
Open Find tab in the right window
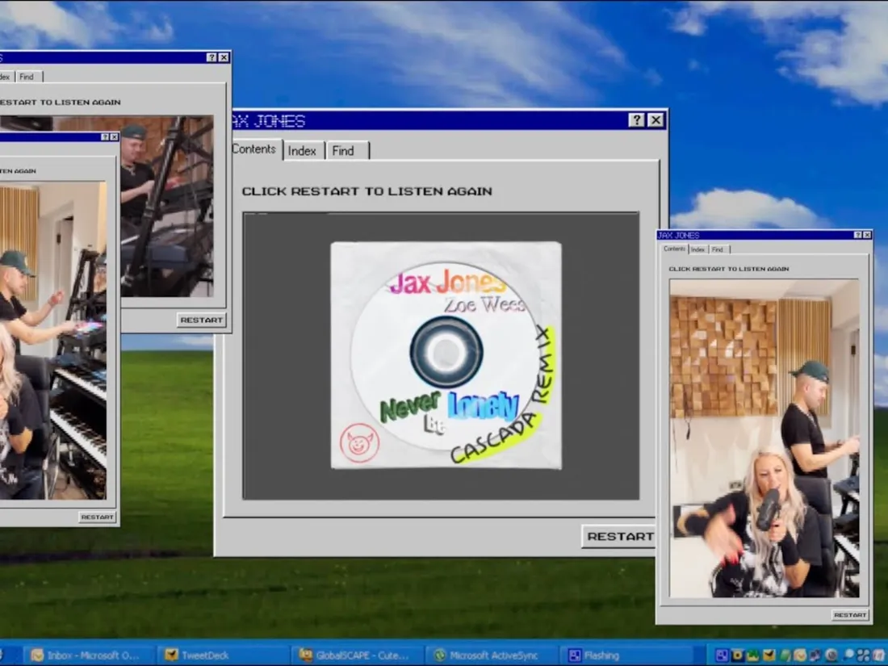(718, 249)
